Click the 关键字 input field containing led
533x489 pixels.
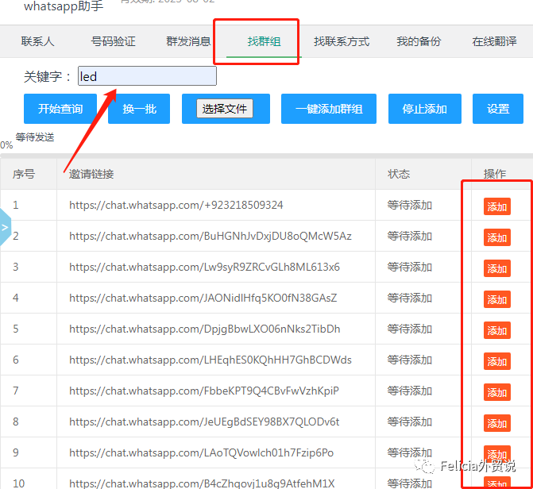click(x=147, y=76)
